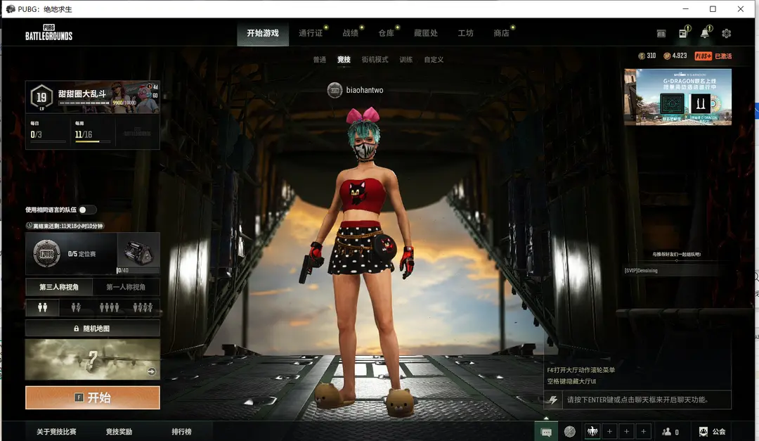
Task: Click the lightning quick-chat icon
Action: pos(553,400)
